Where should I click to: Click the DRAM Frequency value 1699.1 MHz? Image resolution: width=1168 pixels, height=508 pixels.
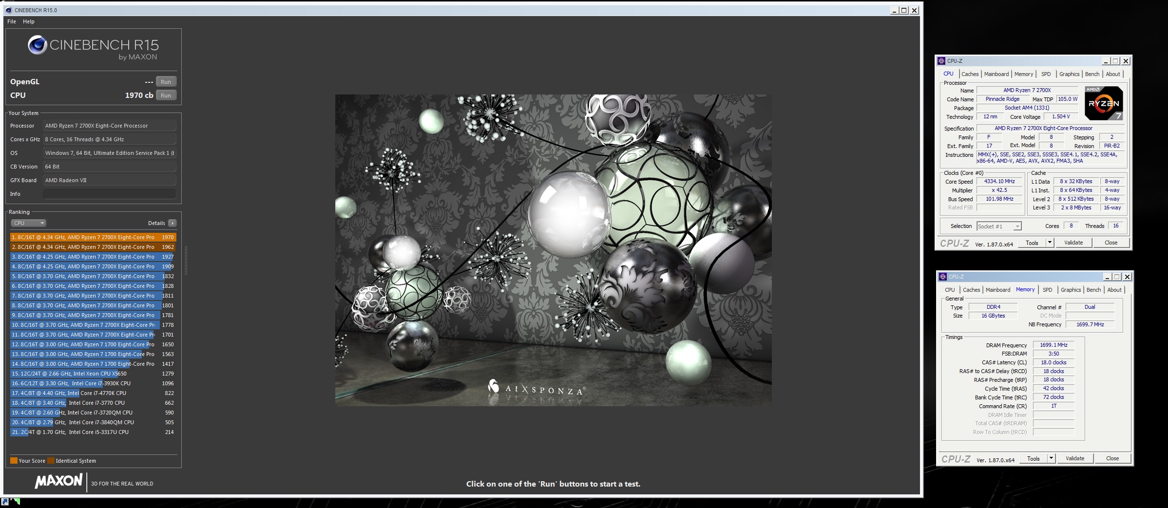point(1053,345)
